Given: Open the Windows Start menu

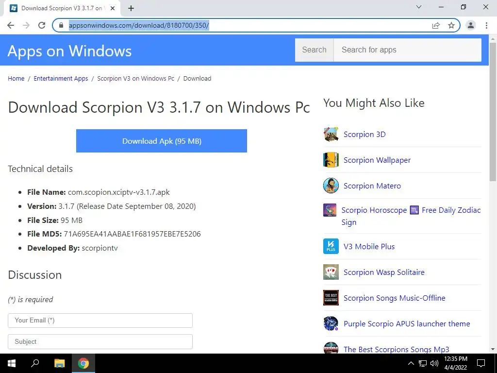Looking at the screenshot, I should click(x=12, y=363).
